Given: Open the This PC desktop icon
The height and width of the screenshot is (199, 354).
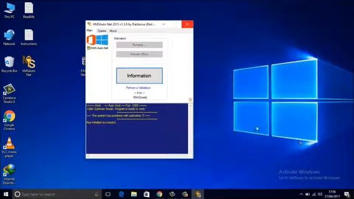Looking at the screenshot, I should [x=9, y=10].
